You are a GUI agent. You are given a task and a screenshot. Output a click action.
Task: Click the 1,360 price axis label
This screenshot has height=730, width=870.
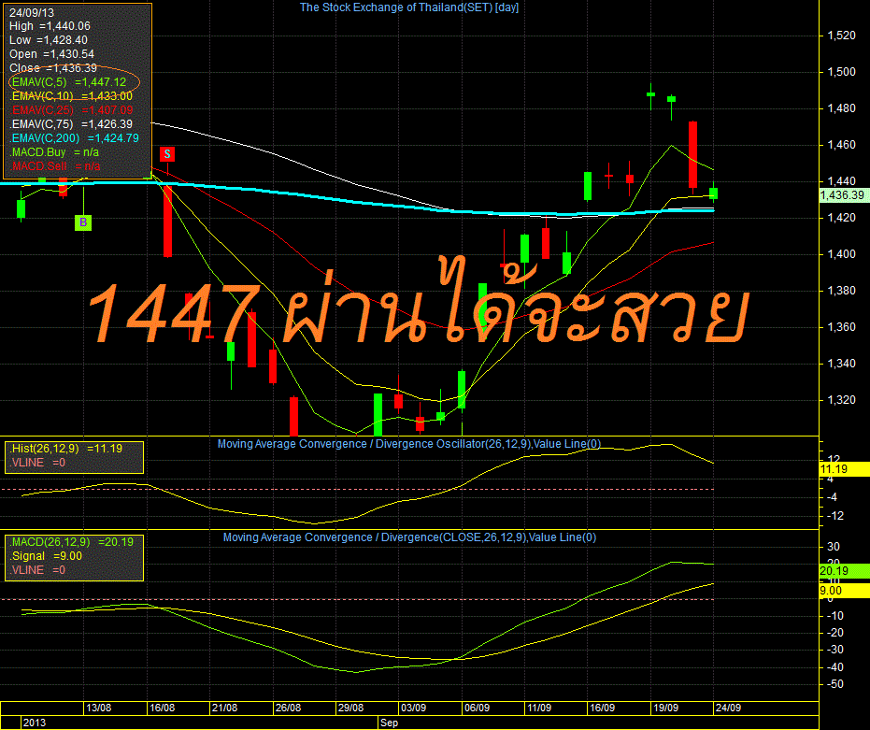click(x=841, y=327)
